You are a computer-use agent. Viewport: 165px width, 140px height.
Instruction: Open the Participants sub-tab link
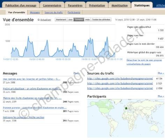click(x=74, y=12)
